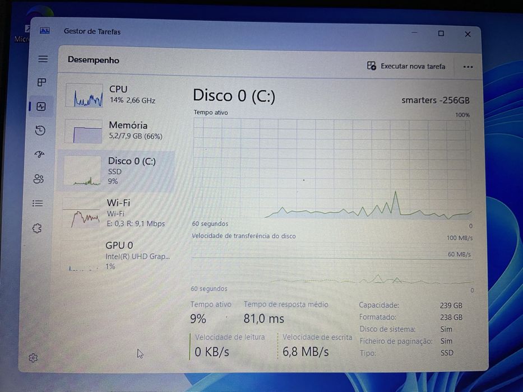The image size is (523, 392).
Task: Click the 14% 2,66 GHz CPU text
Action: pyautogui.click(x=132, y=100)
